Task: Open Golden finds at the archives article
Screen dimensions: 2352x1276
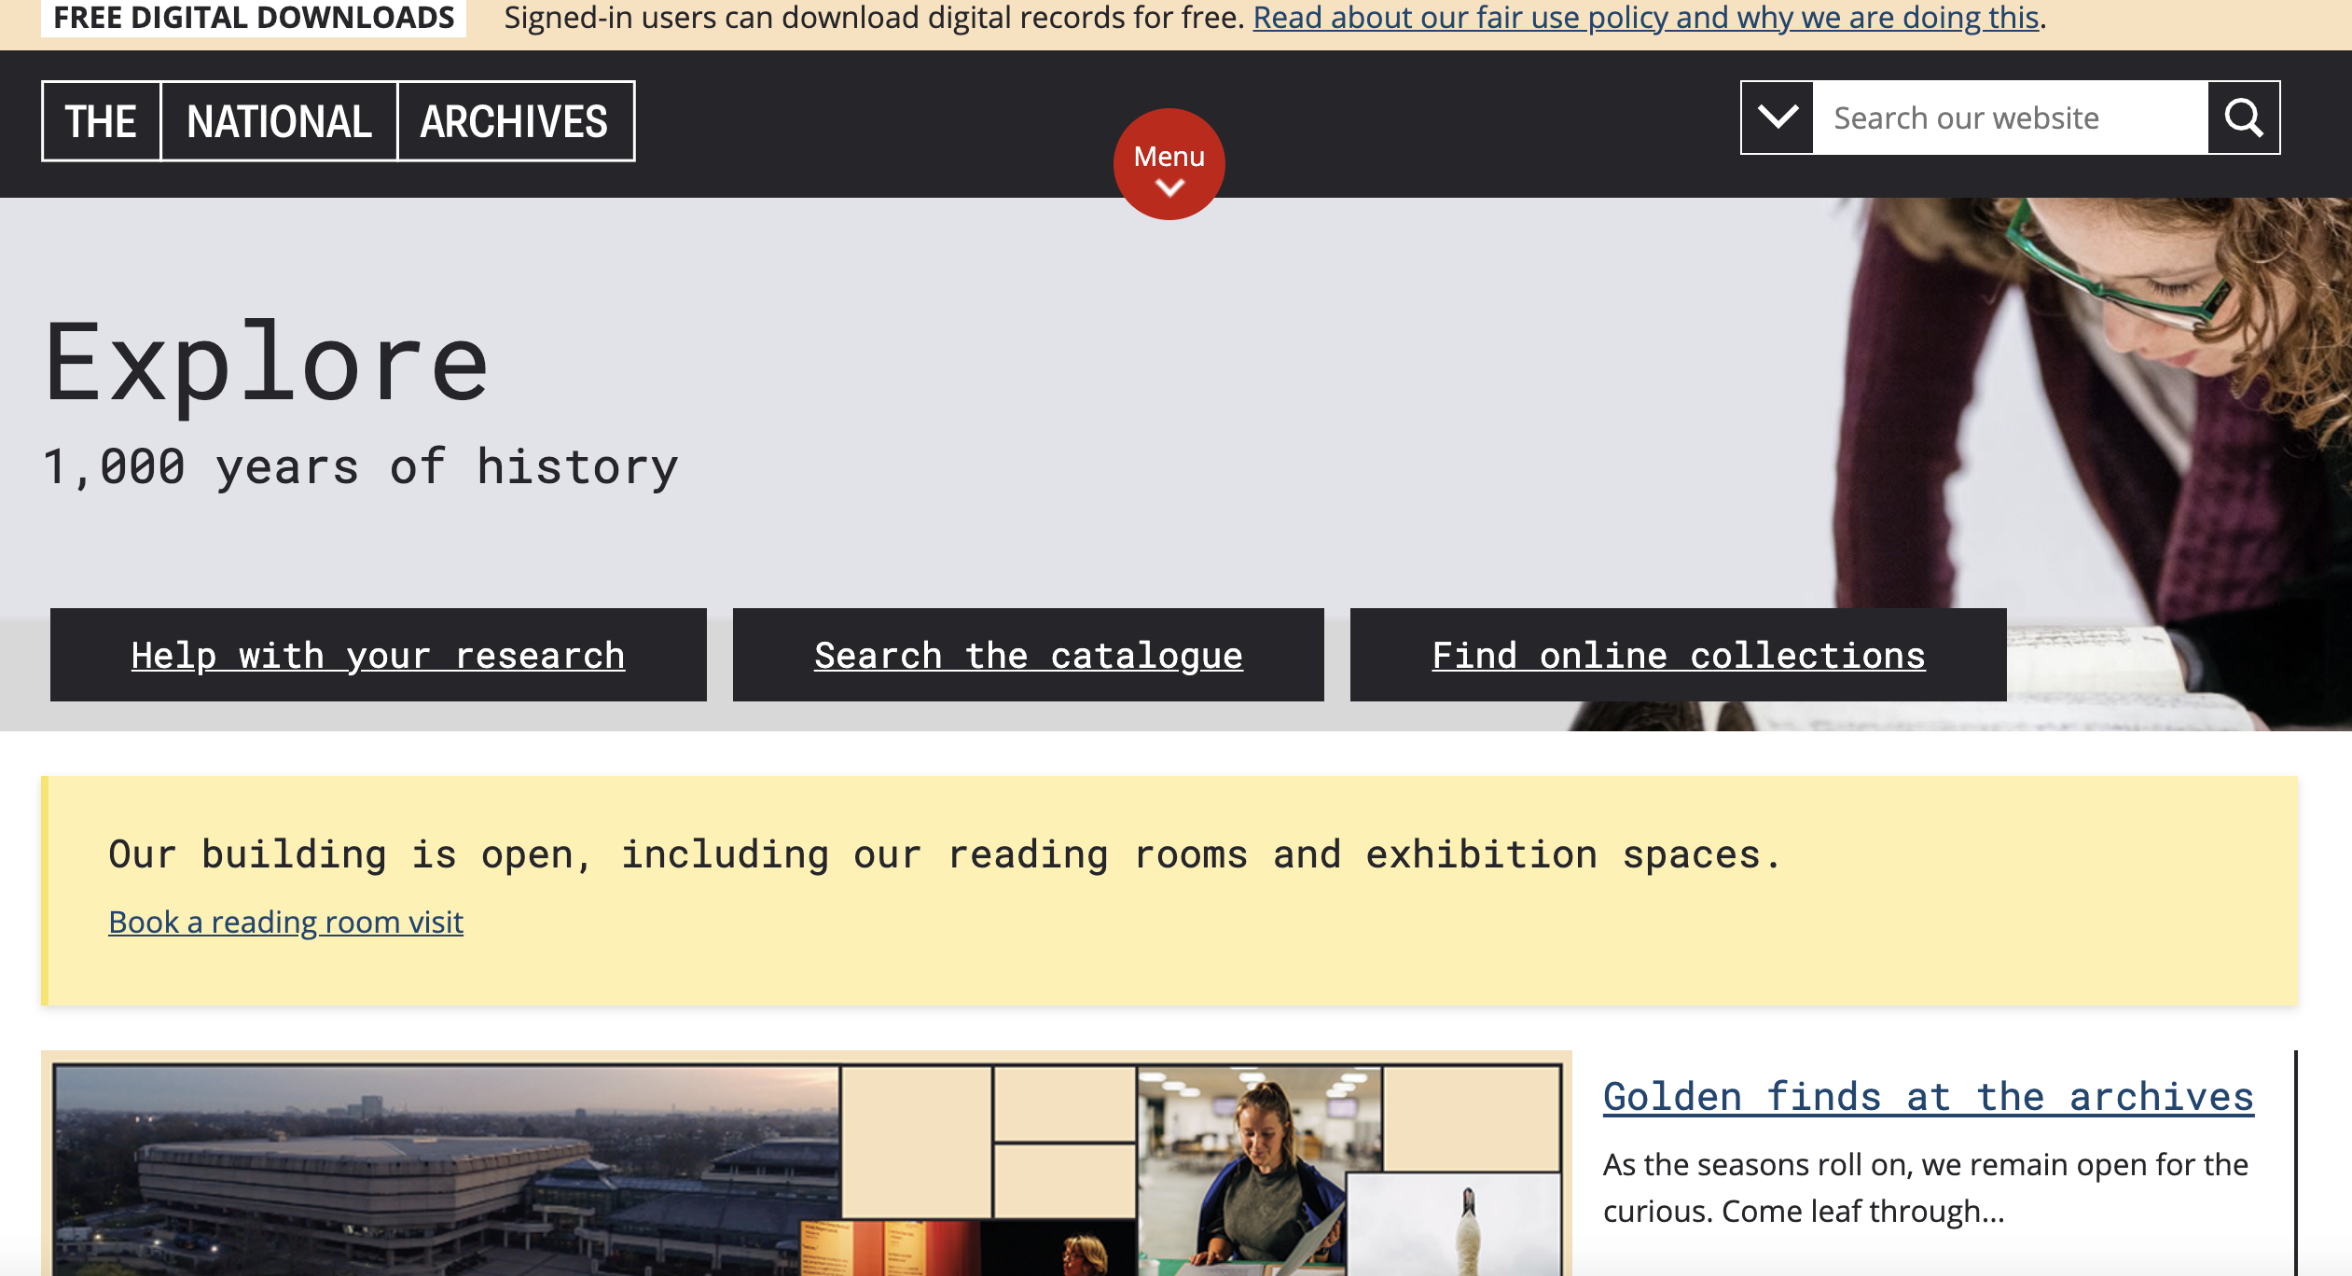Action: [x=1927, y=1097]
